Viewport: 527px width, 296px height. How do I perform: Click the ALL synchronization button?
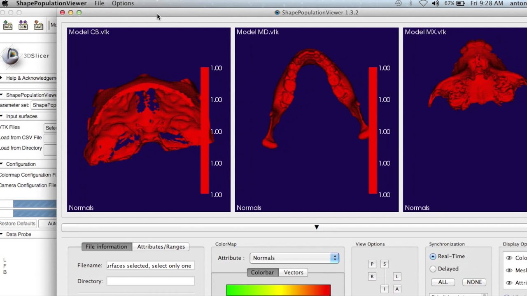click(443, 282)
